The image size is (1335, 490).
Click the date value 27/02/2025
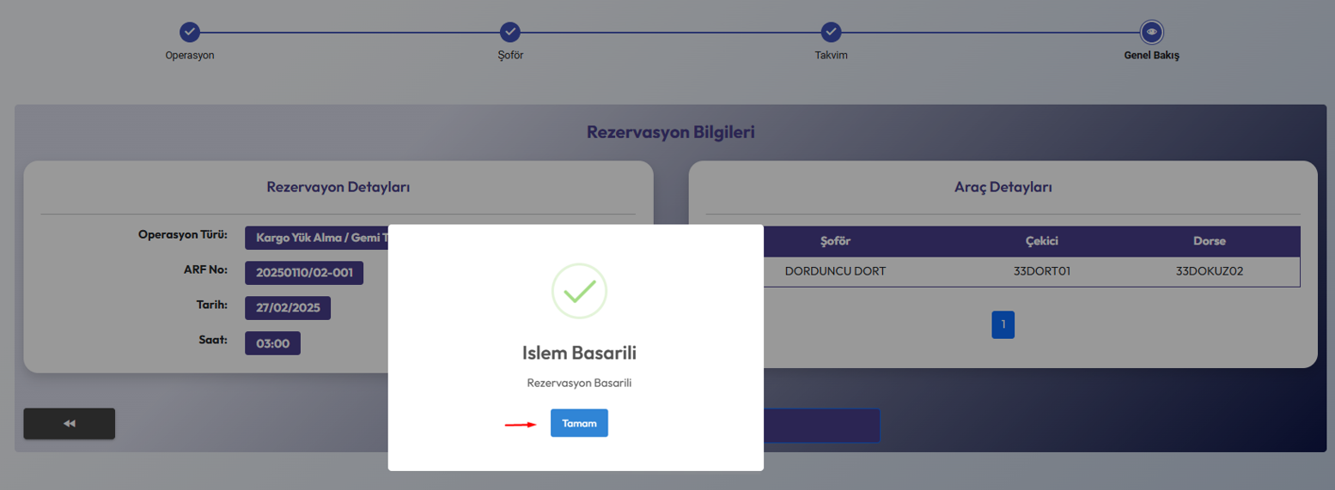[x=288, y=308]
